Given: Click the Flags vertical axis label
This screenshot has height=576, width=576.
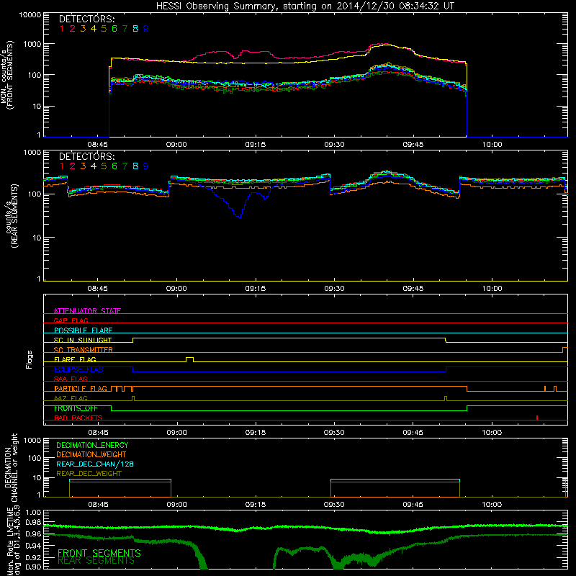Looking at the screenshot, I should tap(30, 359).
